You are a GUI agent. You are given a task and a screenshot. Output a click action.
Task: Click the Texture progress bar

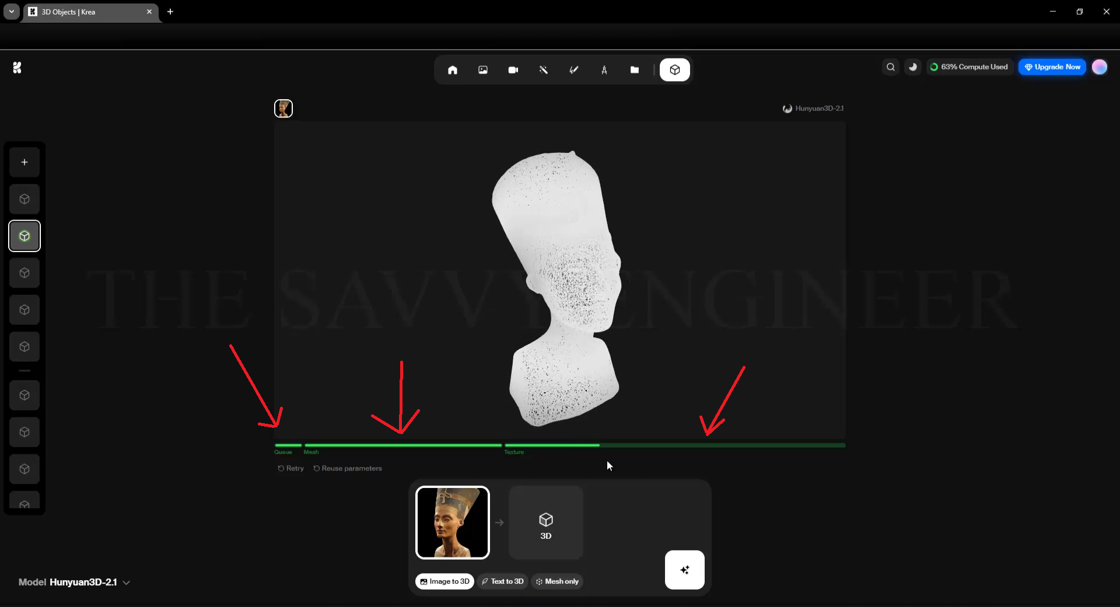(674, 445)
